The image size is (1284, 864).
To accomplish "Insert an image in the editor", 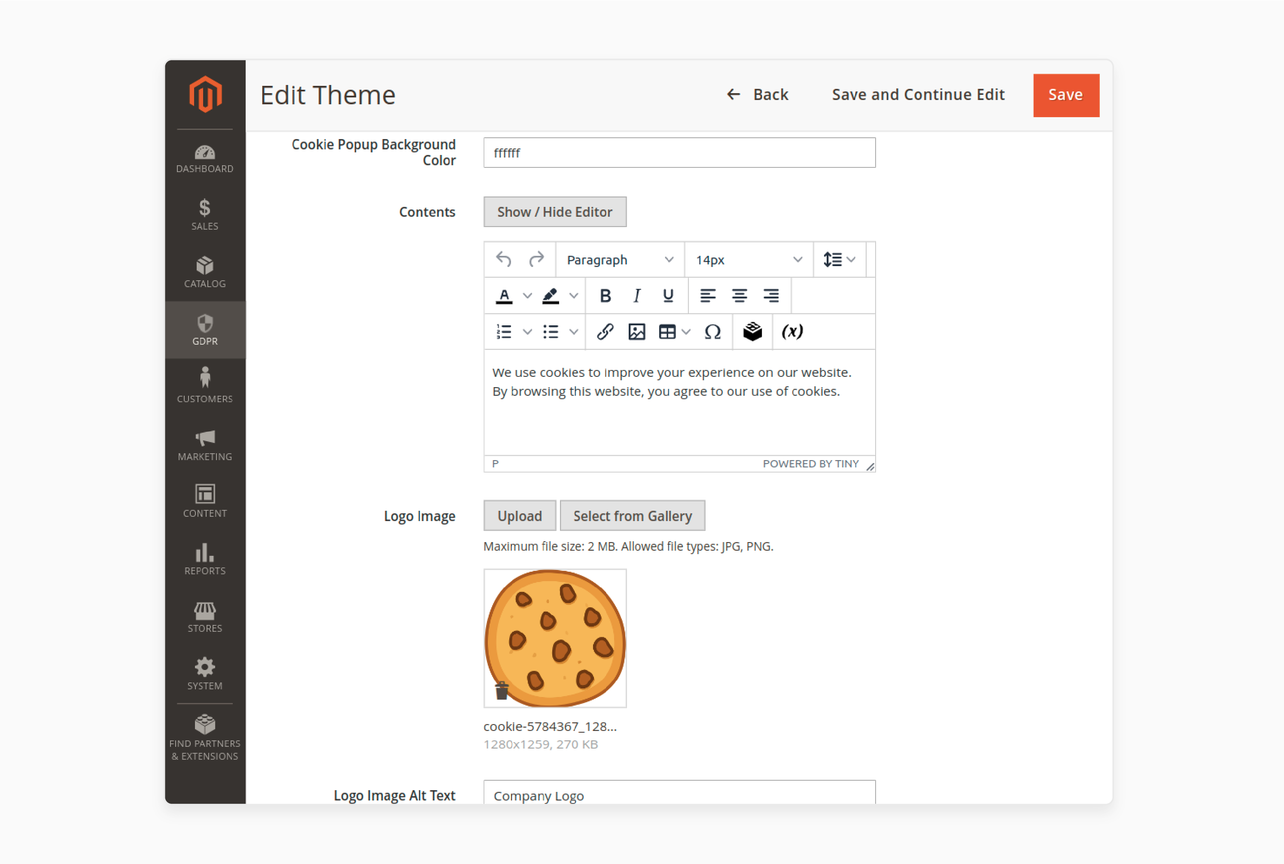I will pyautogui.click(x=636, y=332).
